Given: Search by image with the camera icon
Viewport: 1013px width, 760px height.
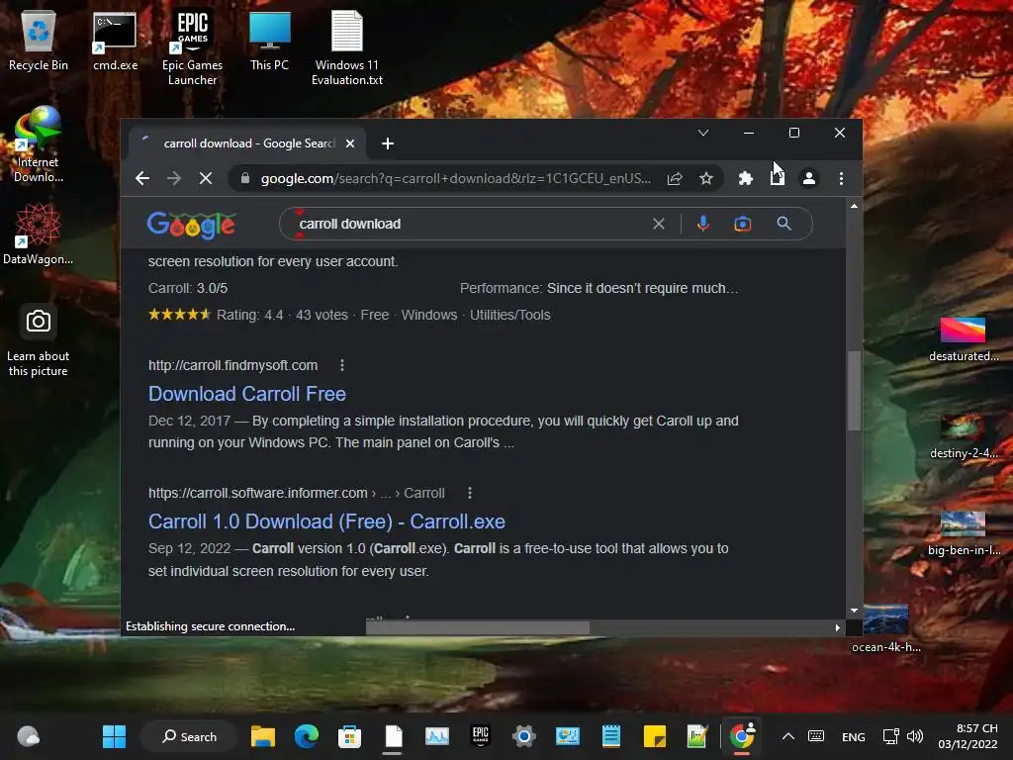Looking at the screenshot, I should 743,224.
